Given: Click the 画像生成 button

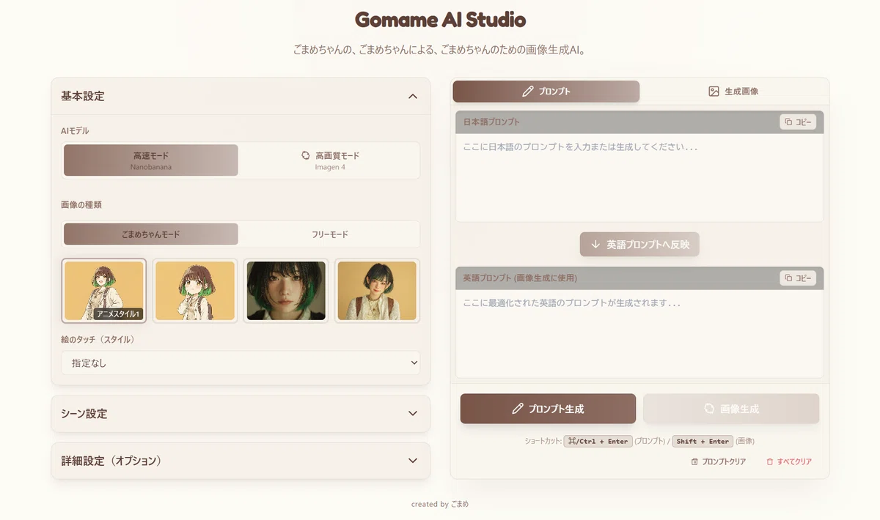Looking at the screenshot, I should point(731,409).
